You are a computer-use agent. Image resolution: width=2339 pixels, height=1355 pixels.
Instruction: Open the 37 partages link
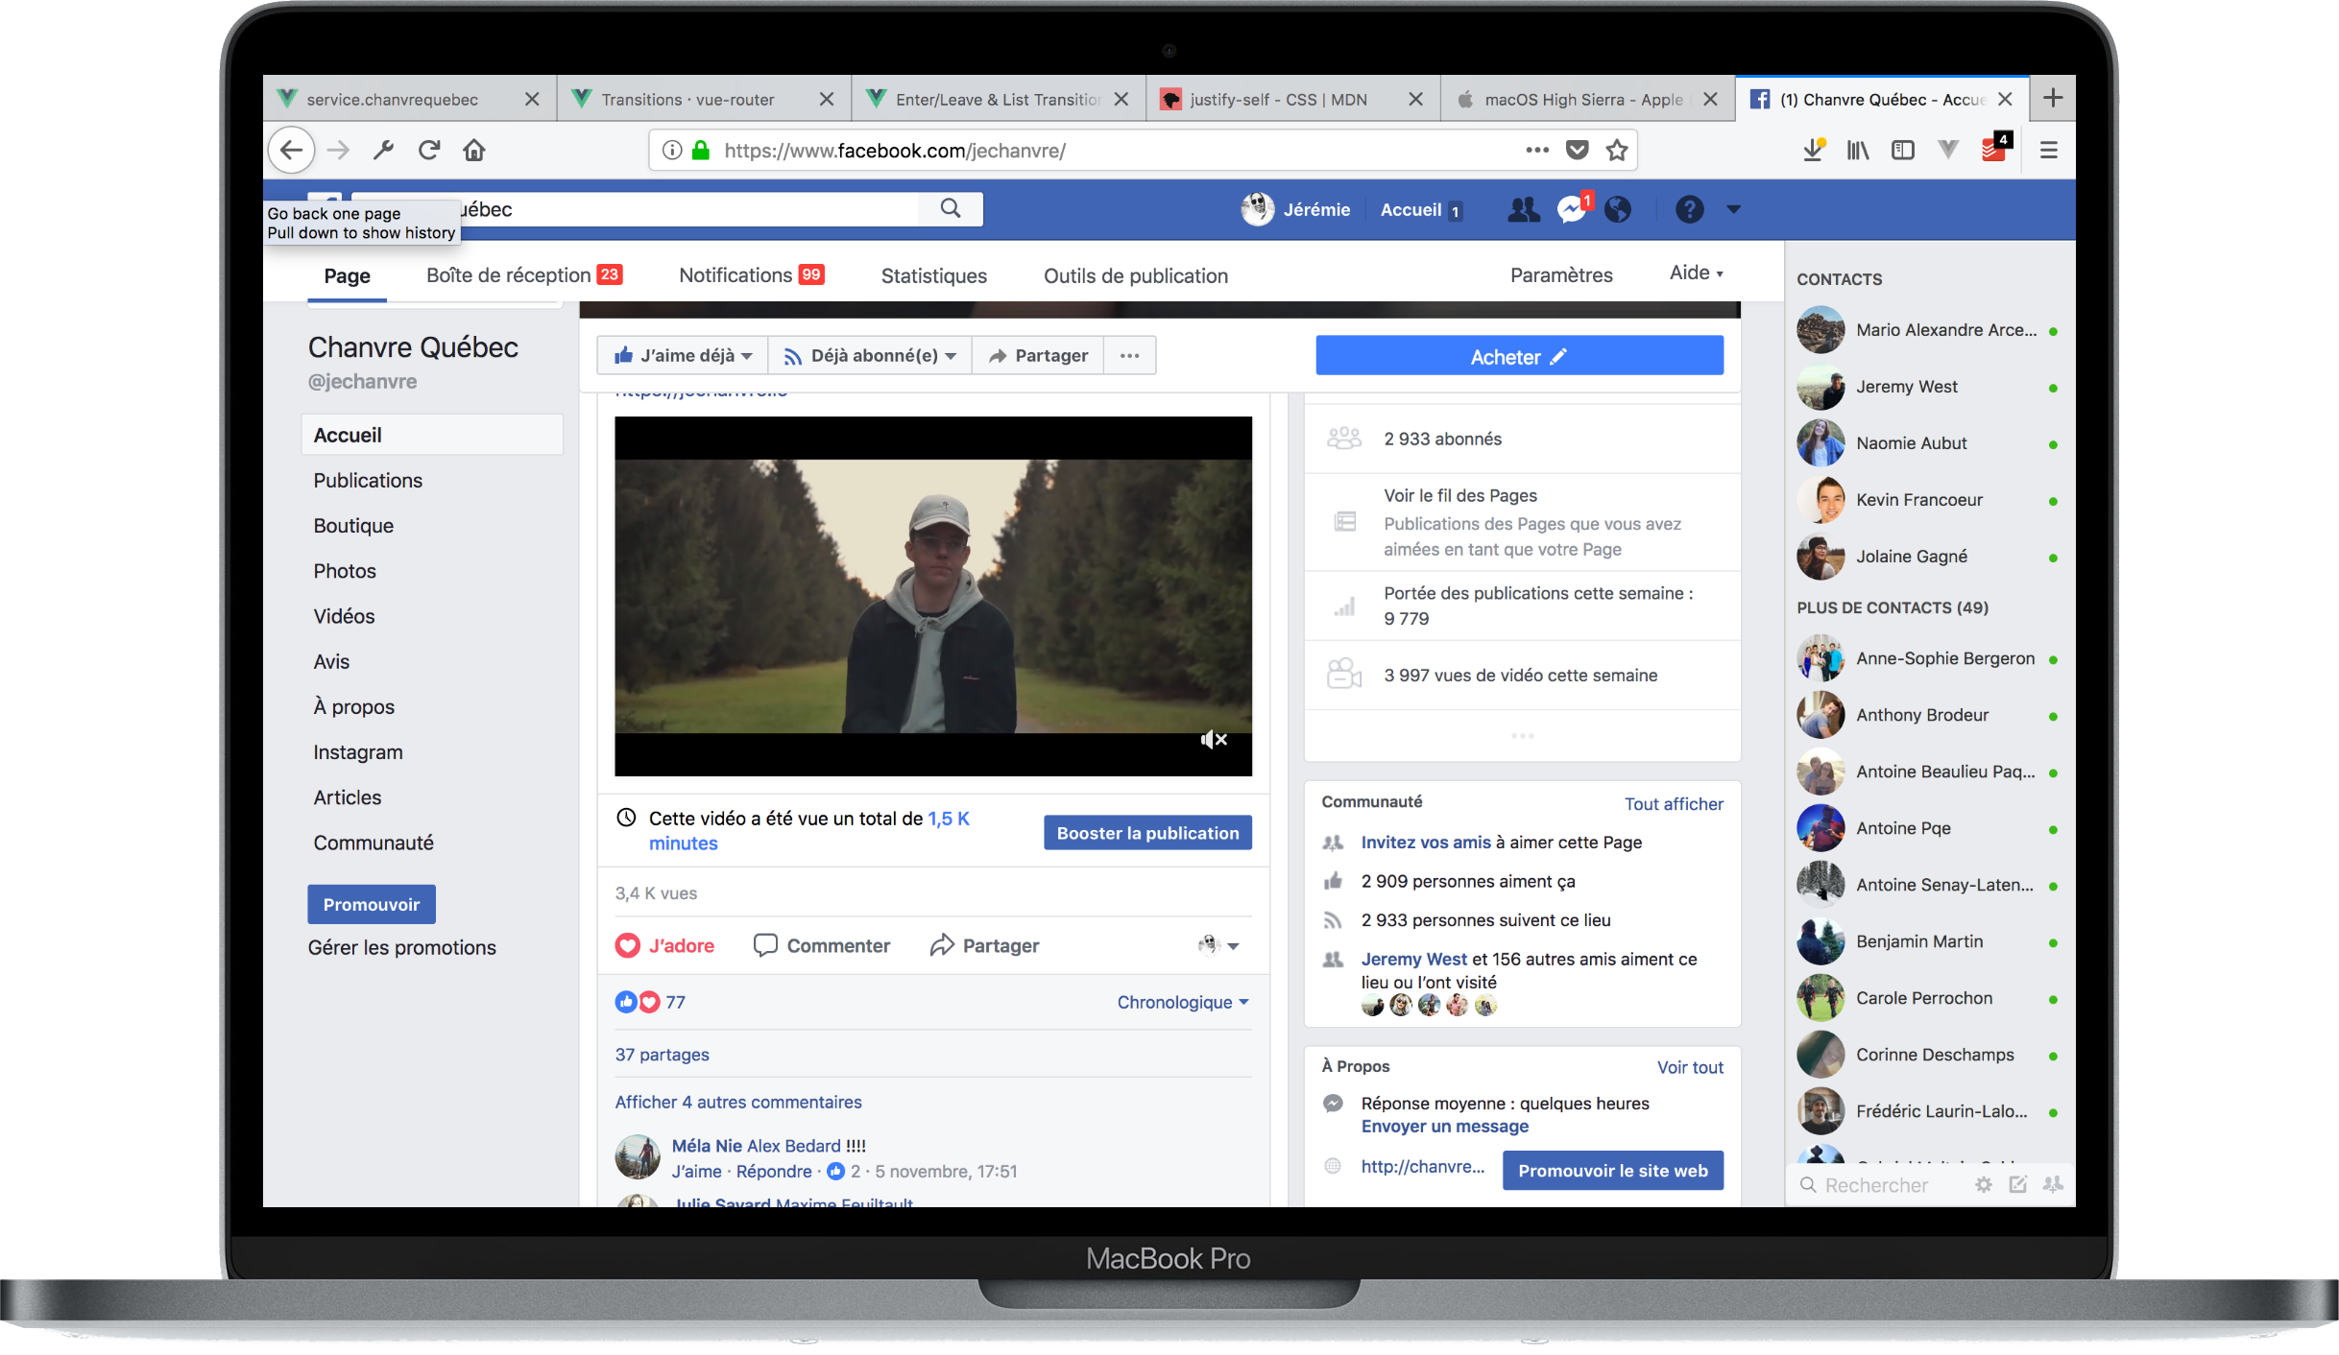[x=662, y=1055]
